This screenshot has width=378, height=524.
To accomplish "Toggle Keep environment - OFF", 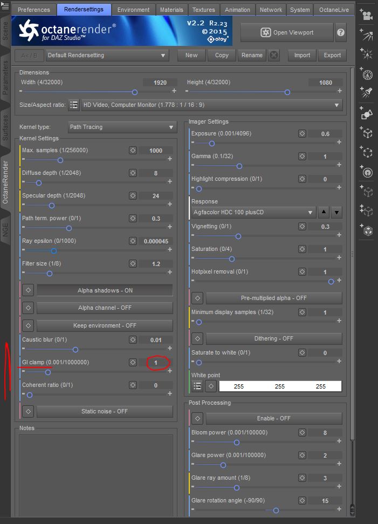I will click(x=105, y=325).
